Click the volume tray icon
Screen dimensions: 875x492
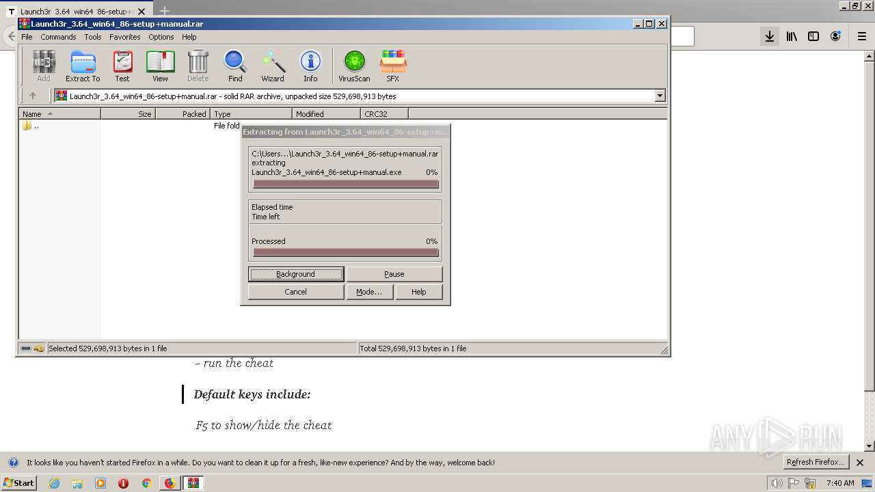click(777, 483)
